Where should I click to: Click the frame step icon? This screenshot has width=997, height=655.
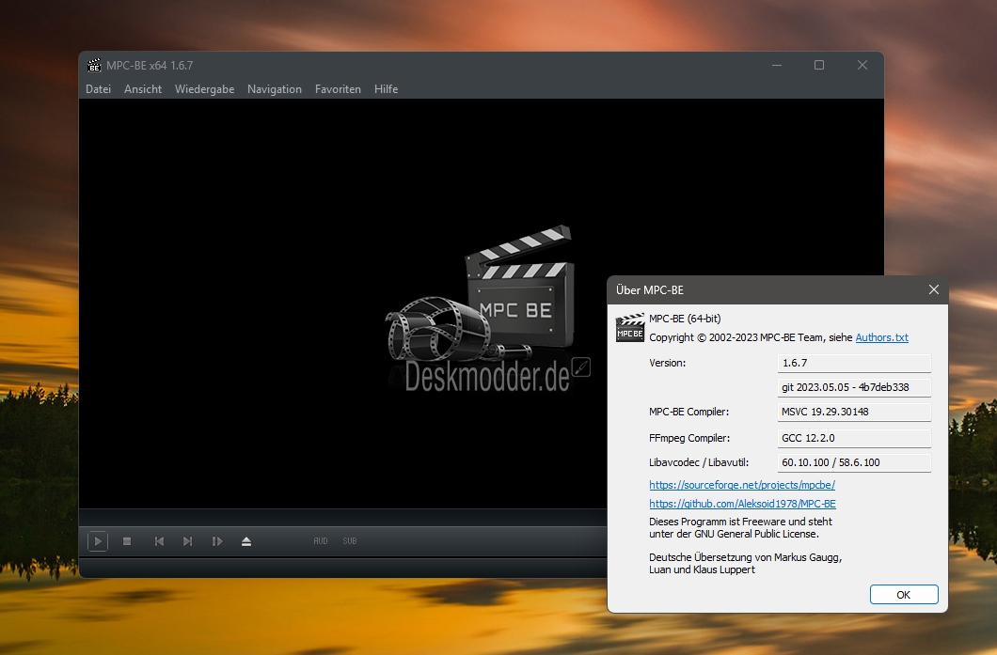click(x=217, y=541)
